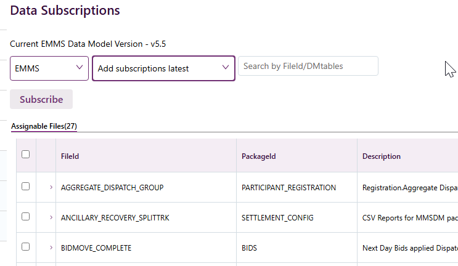The image size is (458, 266).
Task: Check the AGGREGATE_DISPATCH_GROUP row checkbox
Action: click(x=26, y=187)
